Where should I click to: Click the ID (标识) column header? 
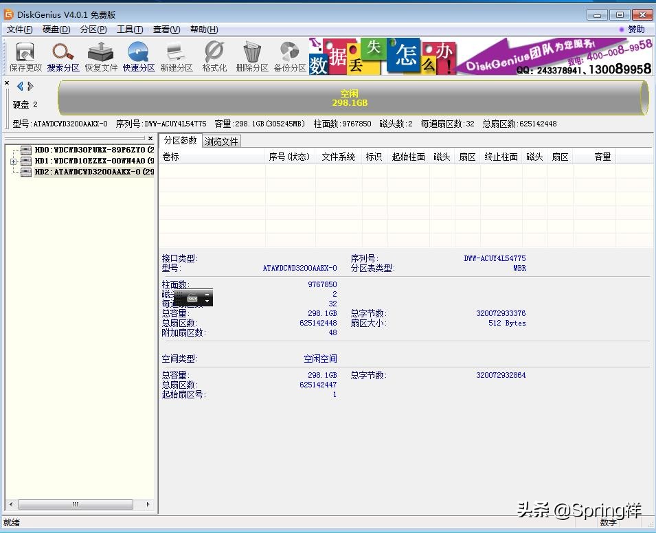[x=374, y=157]
